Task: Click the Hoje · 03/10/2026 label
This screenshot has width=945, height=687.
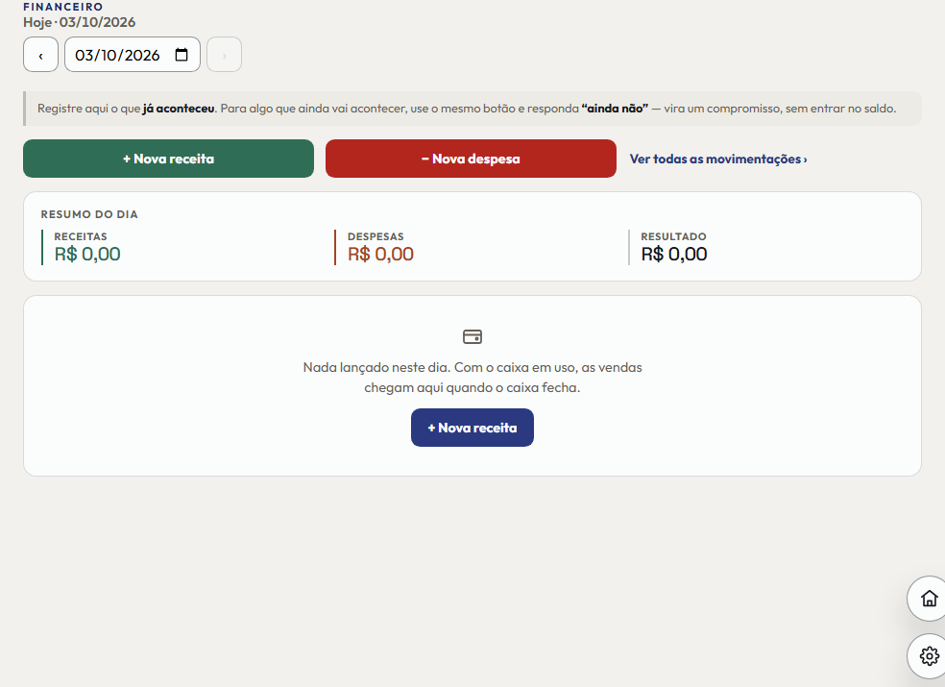Action: tap(80, 22)
